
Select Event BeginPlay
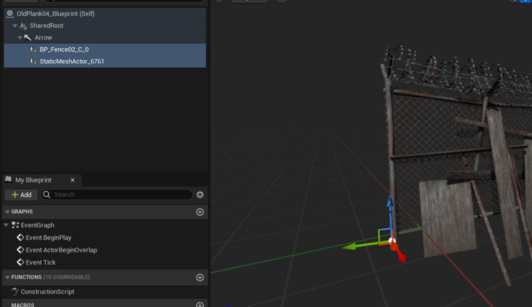[x=48, y=238]
